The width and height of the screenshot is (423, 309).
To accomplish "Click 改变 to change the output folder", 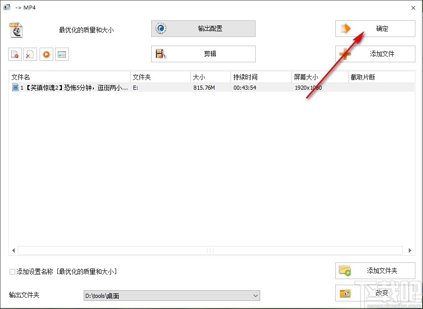I will pos(375,293).
